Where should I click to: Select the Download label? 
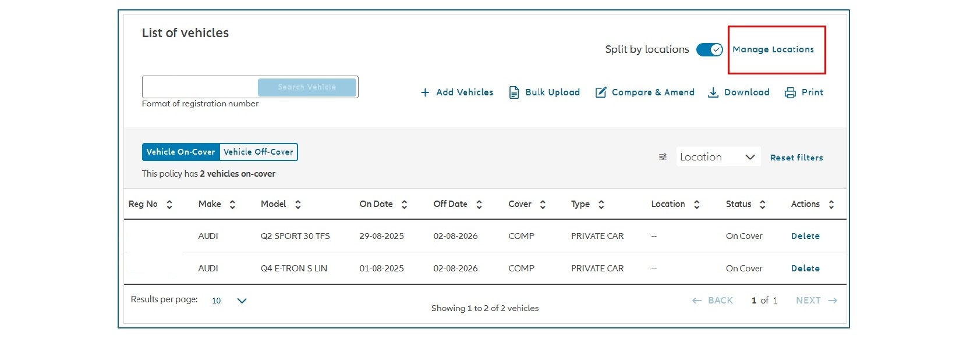click(x=747, y=92)
